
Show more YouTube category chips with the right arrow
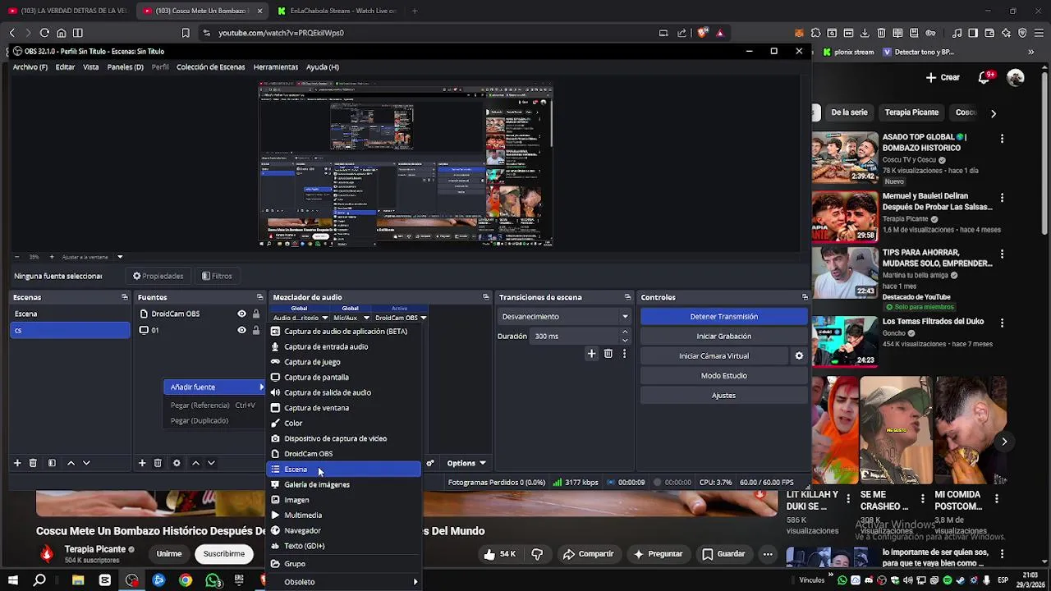[x=993, y=113]
